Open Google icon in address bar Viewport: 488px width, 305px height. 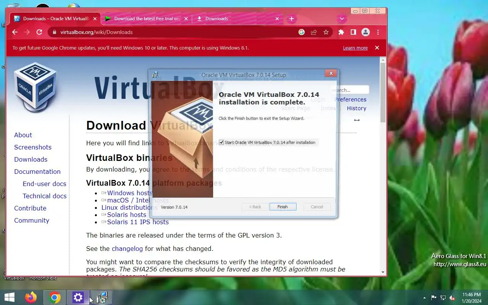[x=302, y=32]
